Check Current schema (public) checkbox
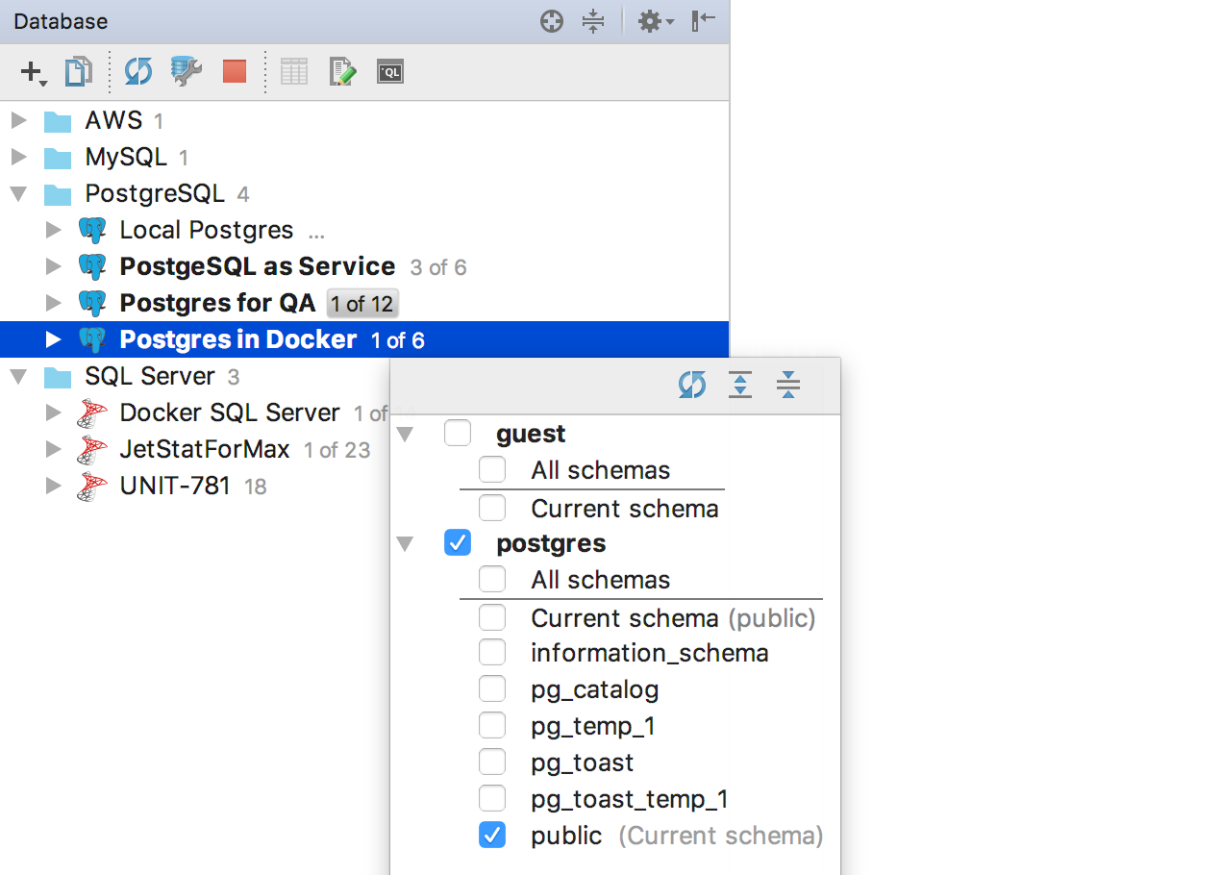1221x875 pixels. click(x=492, y=617)
